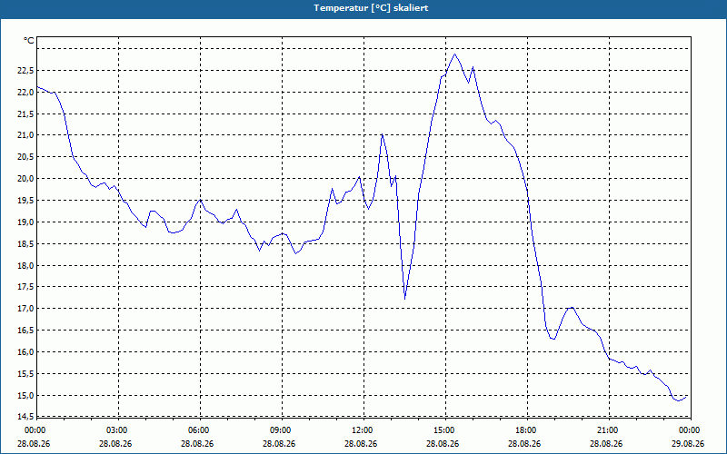Click the 18,0 y-axis label
This screenshot has width=727, height=454.
click(x=26, y=265)
